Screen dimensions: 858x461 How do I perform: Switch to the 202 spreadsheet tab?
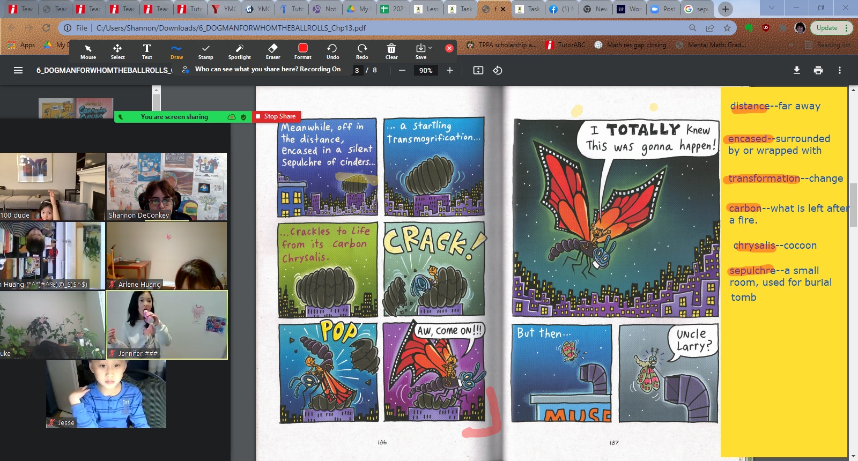pyautogui.click(x=393, y=9)
